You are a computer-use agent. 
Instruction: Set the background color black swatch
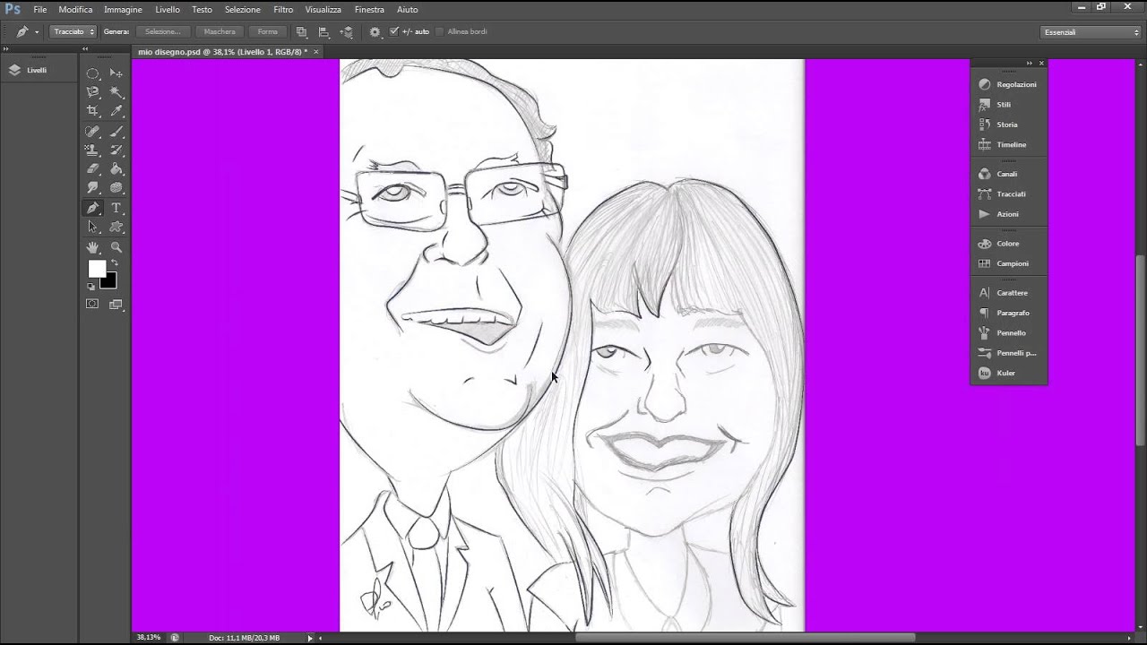point(110,283)
